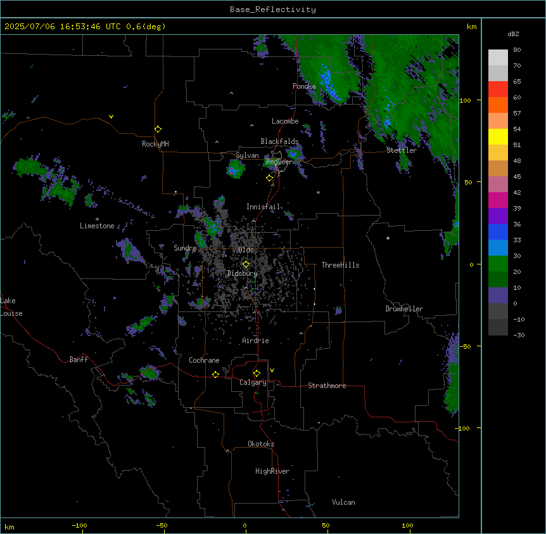Viewport: 546px width, 534px height.
Task: Select the dBZ legend heading
Action: point(513,34)
